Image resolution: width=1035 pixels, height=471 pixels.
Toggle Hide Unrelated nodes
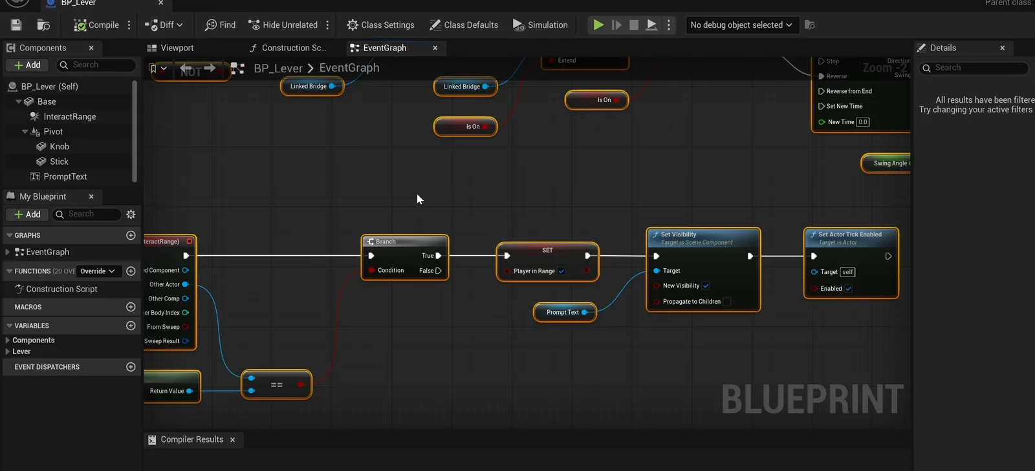tap(283, 25)
